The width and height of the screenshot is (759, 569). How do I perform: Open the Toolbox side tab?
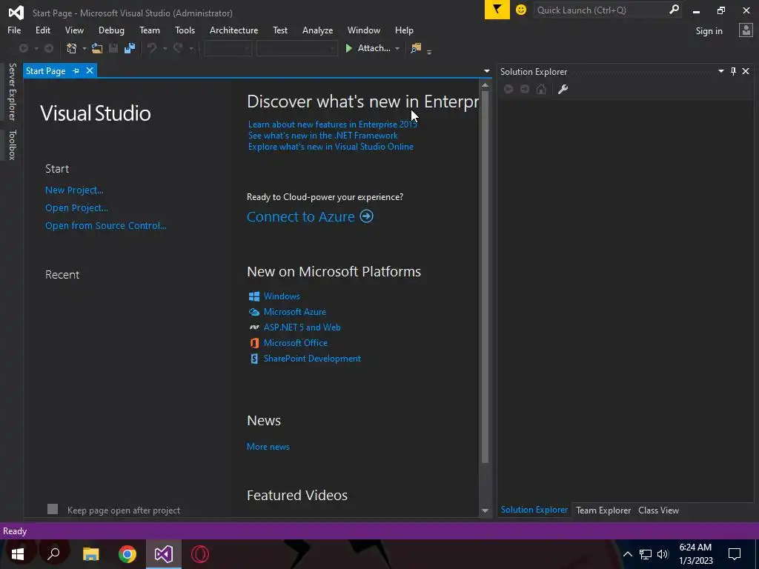pos(12,144)
